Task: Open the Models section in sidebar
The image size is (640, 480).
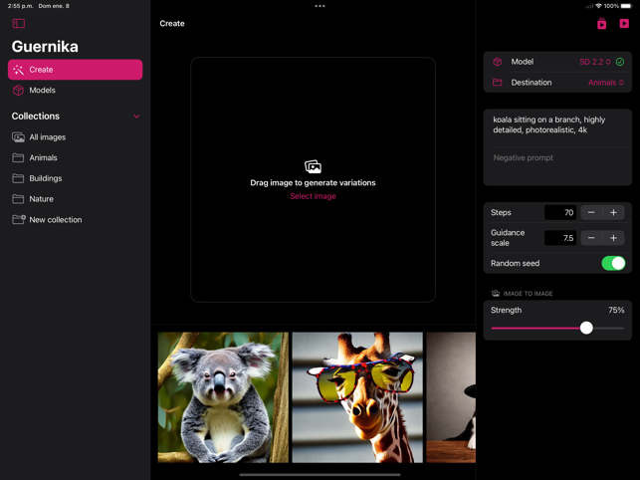Action: pos(75,91)
